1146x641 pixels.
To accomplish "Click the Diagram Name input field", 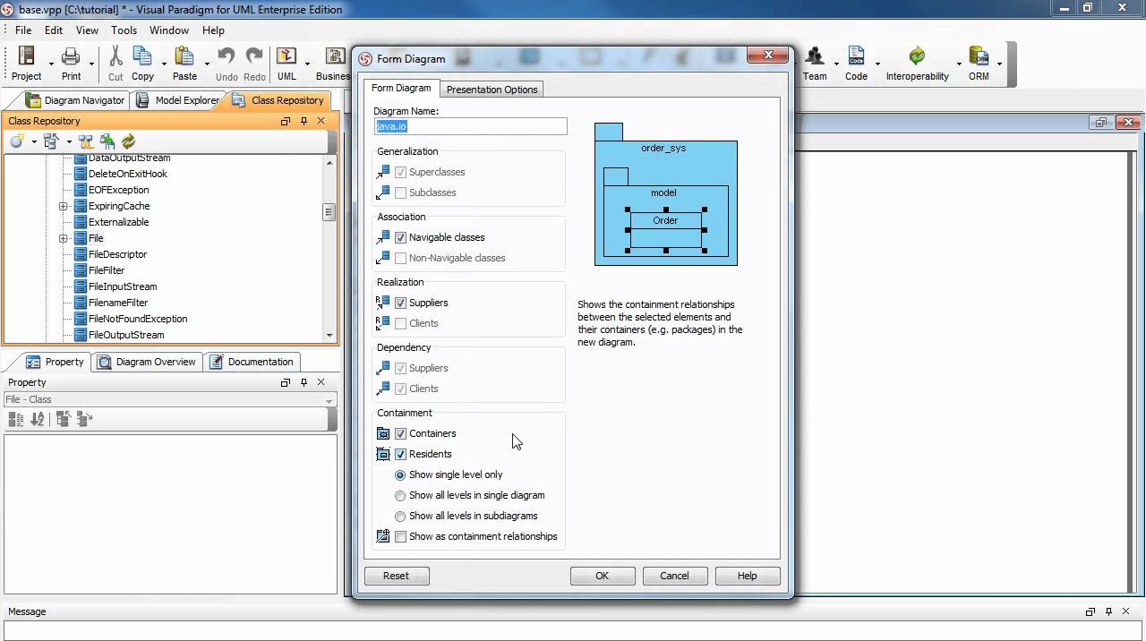I will (x=470, y=126).
